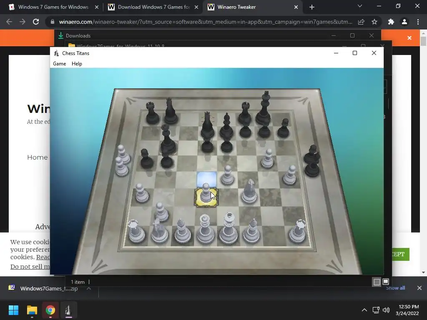Click the Chess Titans taskbar icon
Image resolution: width=427 pixels, height=320 pixels.
(x=68, y=310)
